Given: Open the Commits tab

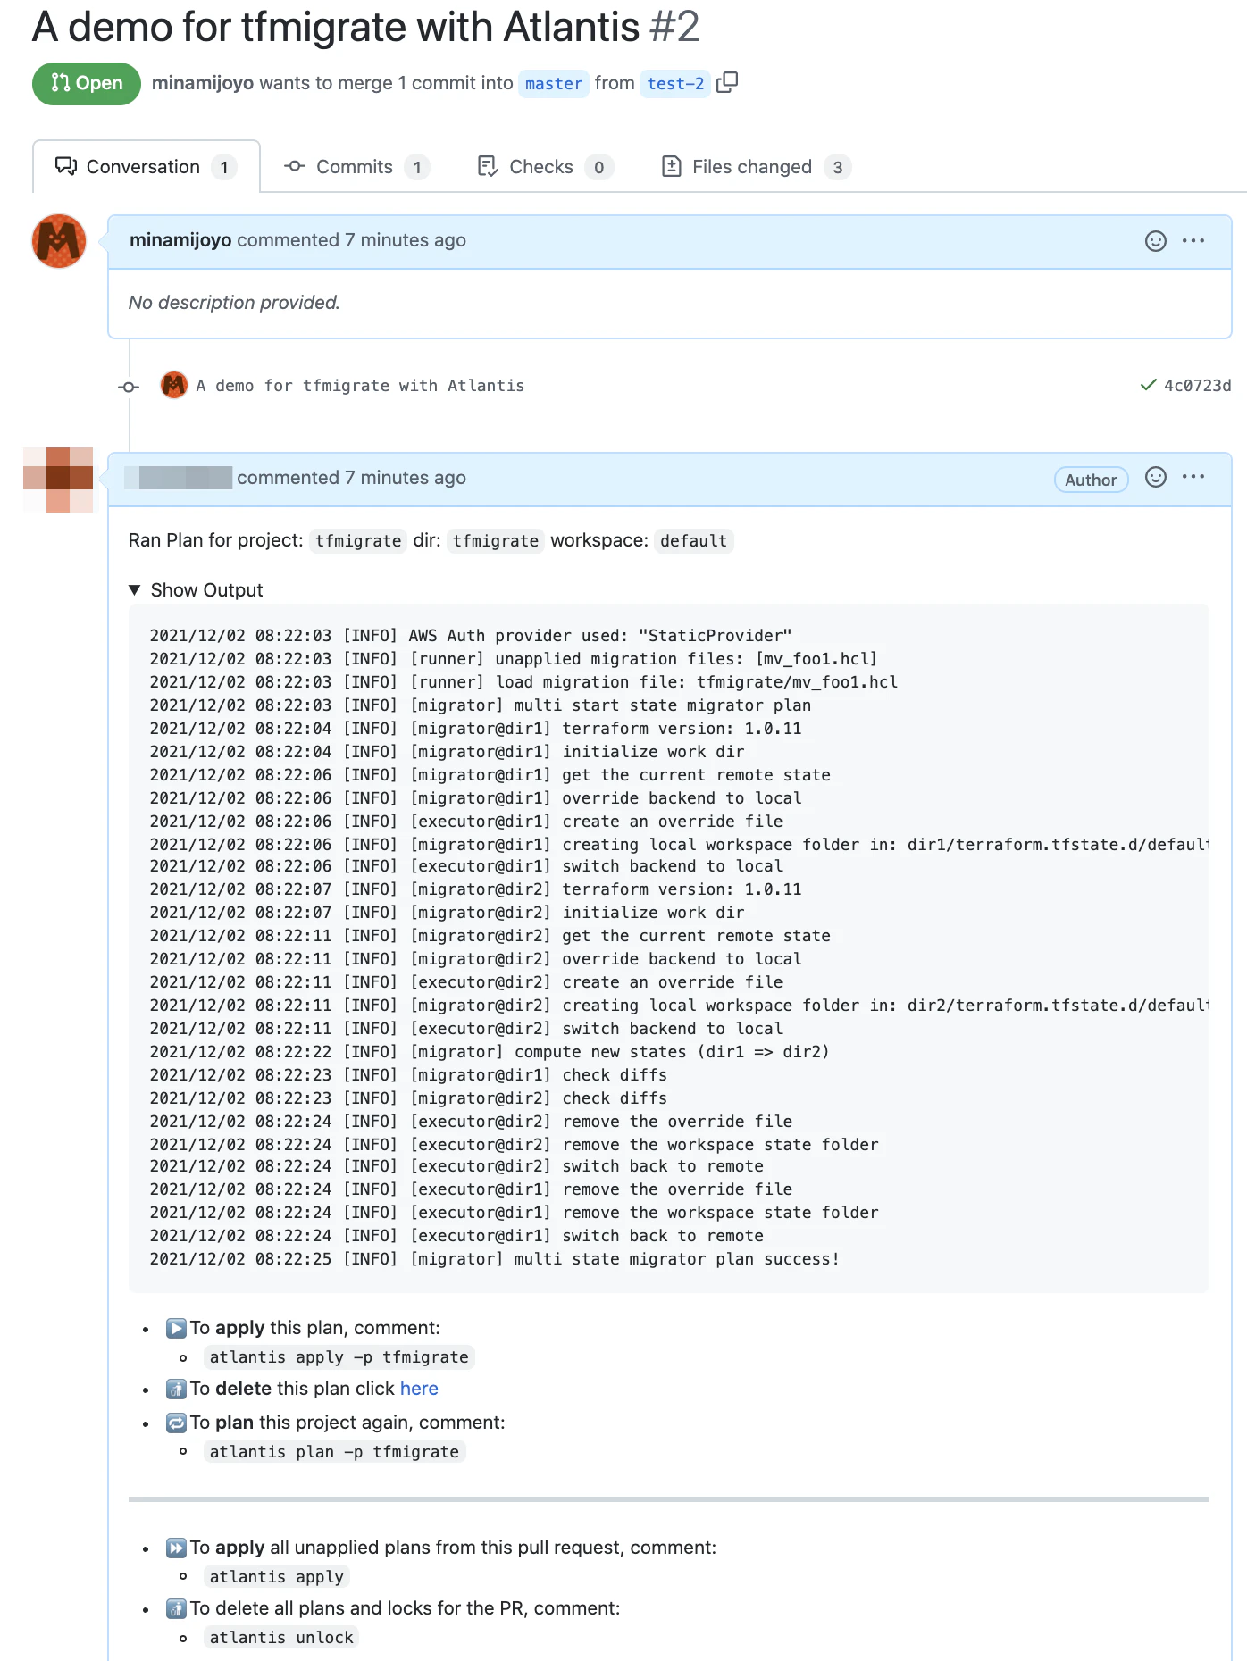Looking at the screenshot, I should (x=356, y=167).
